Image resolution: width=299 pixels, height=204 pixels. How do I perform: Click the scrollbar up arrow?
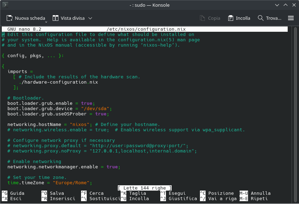pos(295,29)
